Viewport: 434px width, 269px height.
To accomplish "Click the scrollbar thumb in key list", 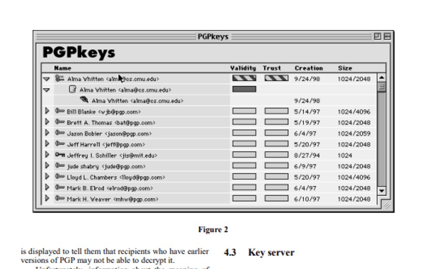I will pos(381,87).
